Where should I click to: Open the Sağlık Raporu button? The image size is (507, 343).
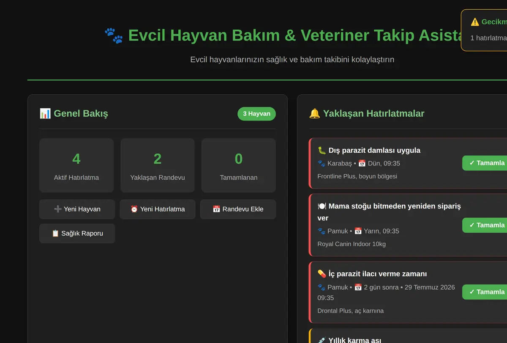(x=77, y=233)
